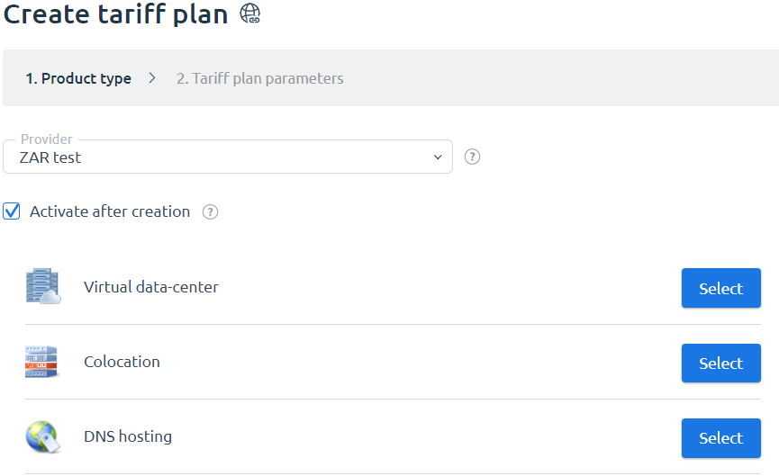Screen dimensions: 779x476
Task: Click the Colocation rack icon
Action: [x=41, y=362]
